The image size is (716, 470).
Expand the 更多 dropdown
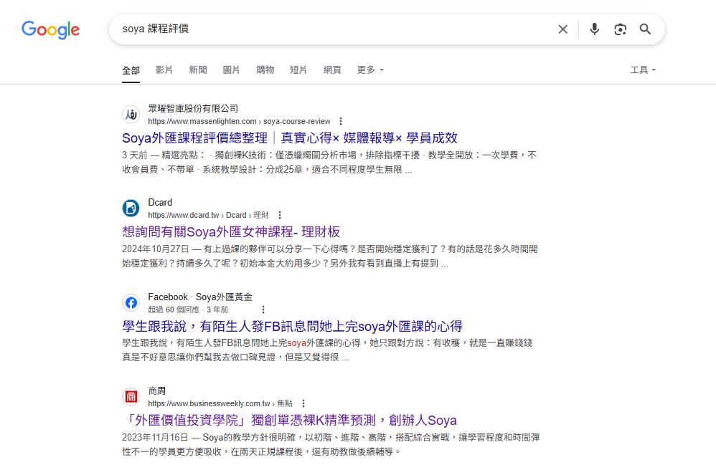(370, 69)
